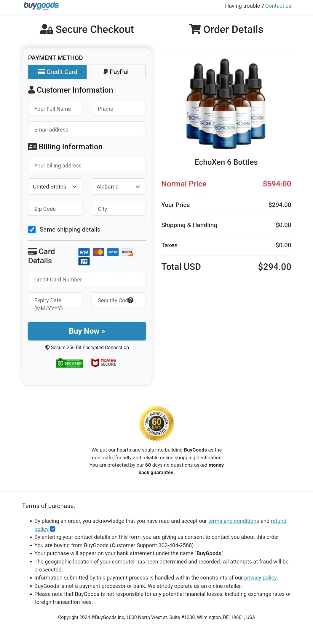Image resolution: width=313 pixels, height=630 pixels.
Task: Click the JCB card icon
Action: (x=84, y=261)
